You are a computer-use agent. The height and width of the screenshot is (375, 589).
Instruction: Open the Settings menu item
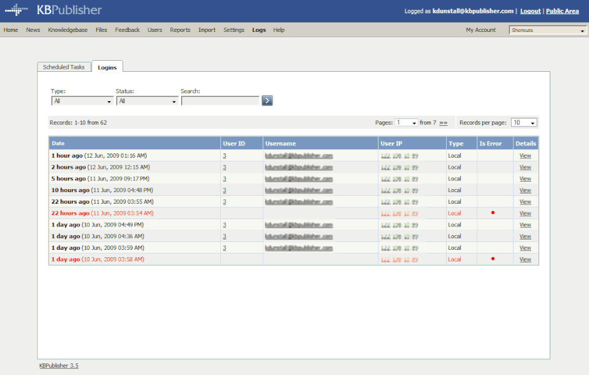click(x=234, y=30)
